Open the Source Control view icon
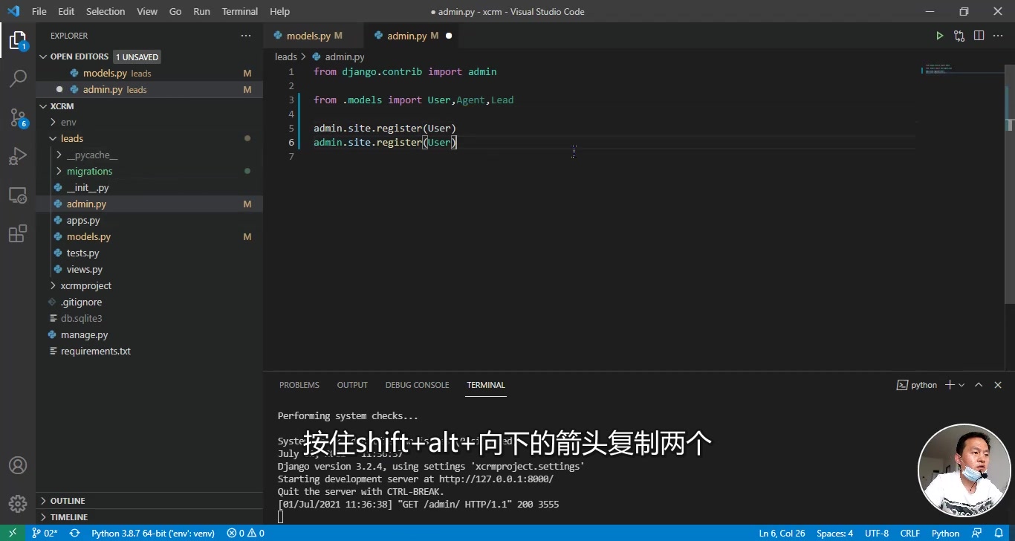The height and width of the screenshot is (541, 1015). click(x=18, y=117)
